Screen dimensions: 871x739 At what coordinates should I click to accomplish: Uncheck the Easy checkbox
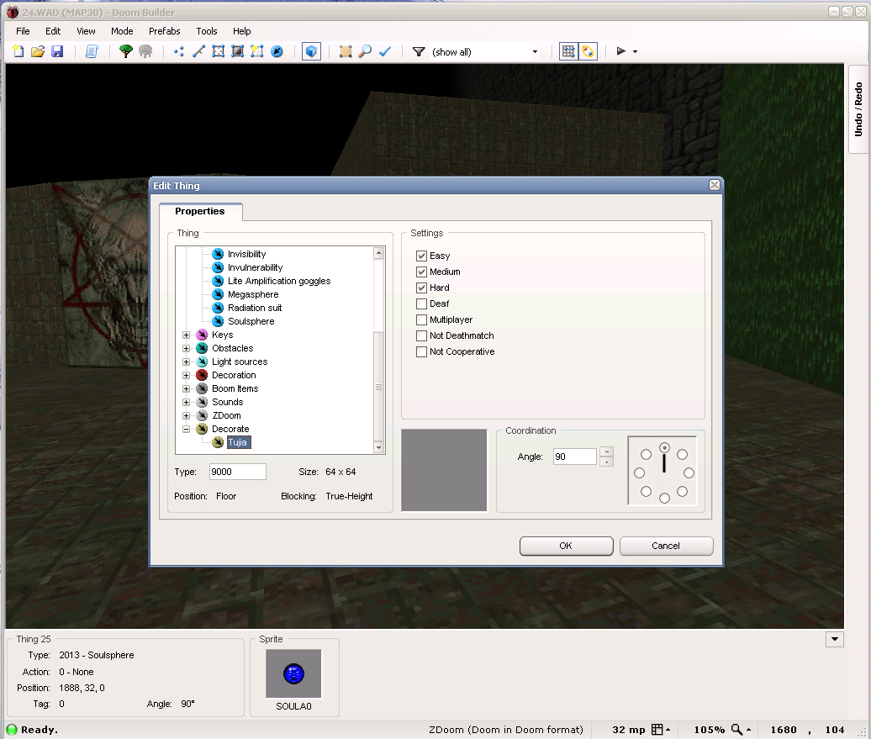421,256
